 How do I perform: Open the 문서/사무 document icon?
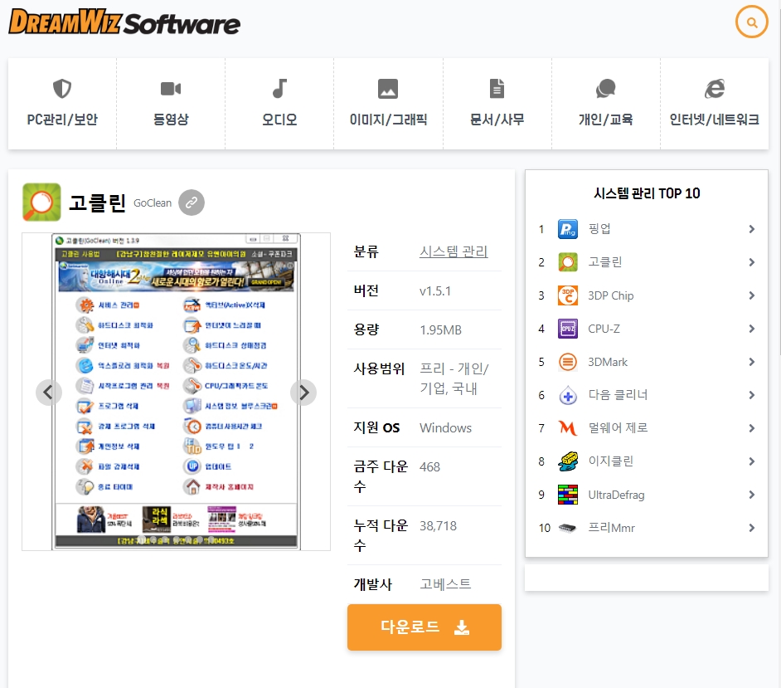(496, 88)
